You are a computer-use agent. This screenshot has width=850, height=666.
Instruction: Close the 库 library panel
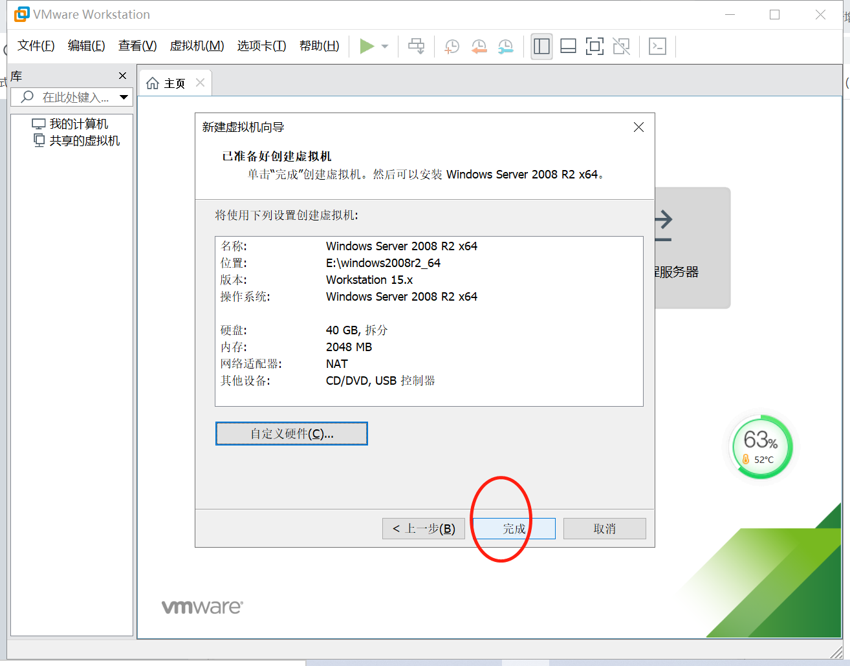click(122, 76)
